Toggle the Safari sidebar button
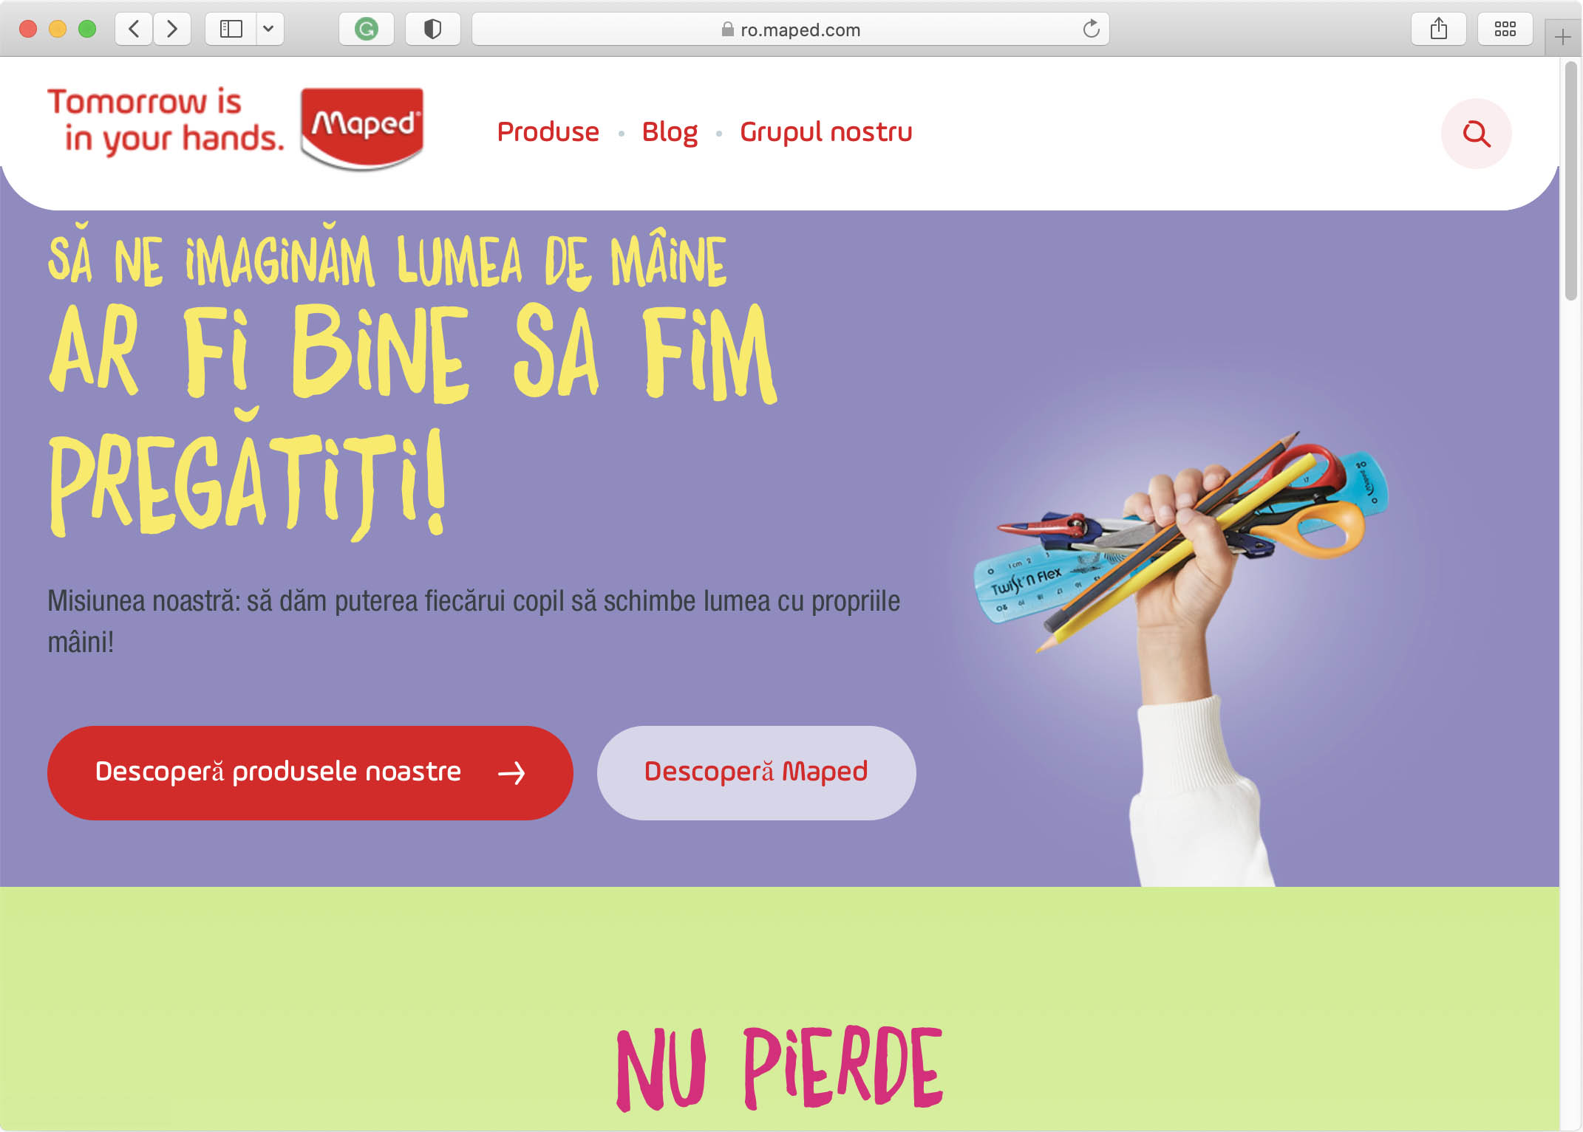This screenshot has width=1583, height=1132. [x=231, y=30]
